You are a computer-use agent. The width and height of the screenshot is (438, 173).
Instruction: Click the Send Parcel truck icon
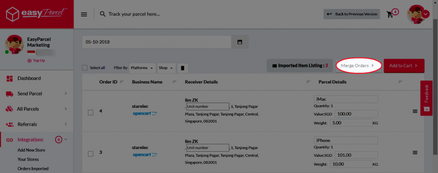[x=9, y=94]
